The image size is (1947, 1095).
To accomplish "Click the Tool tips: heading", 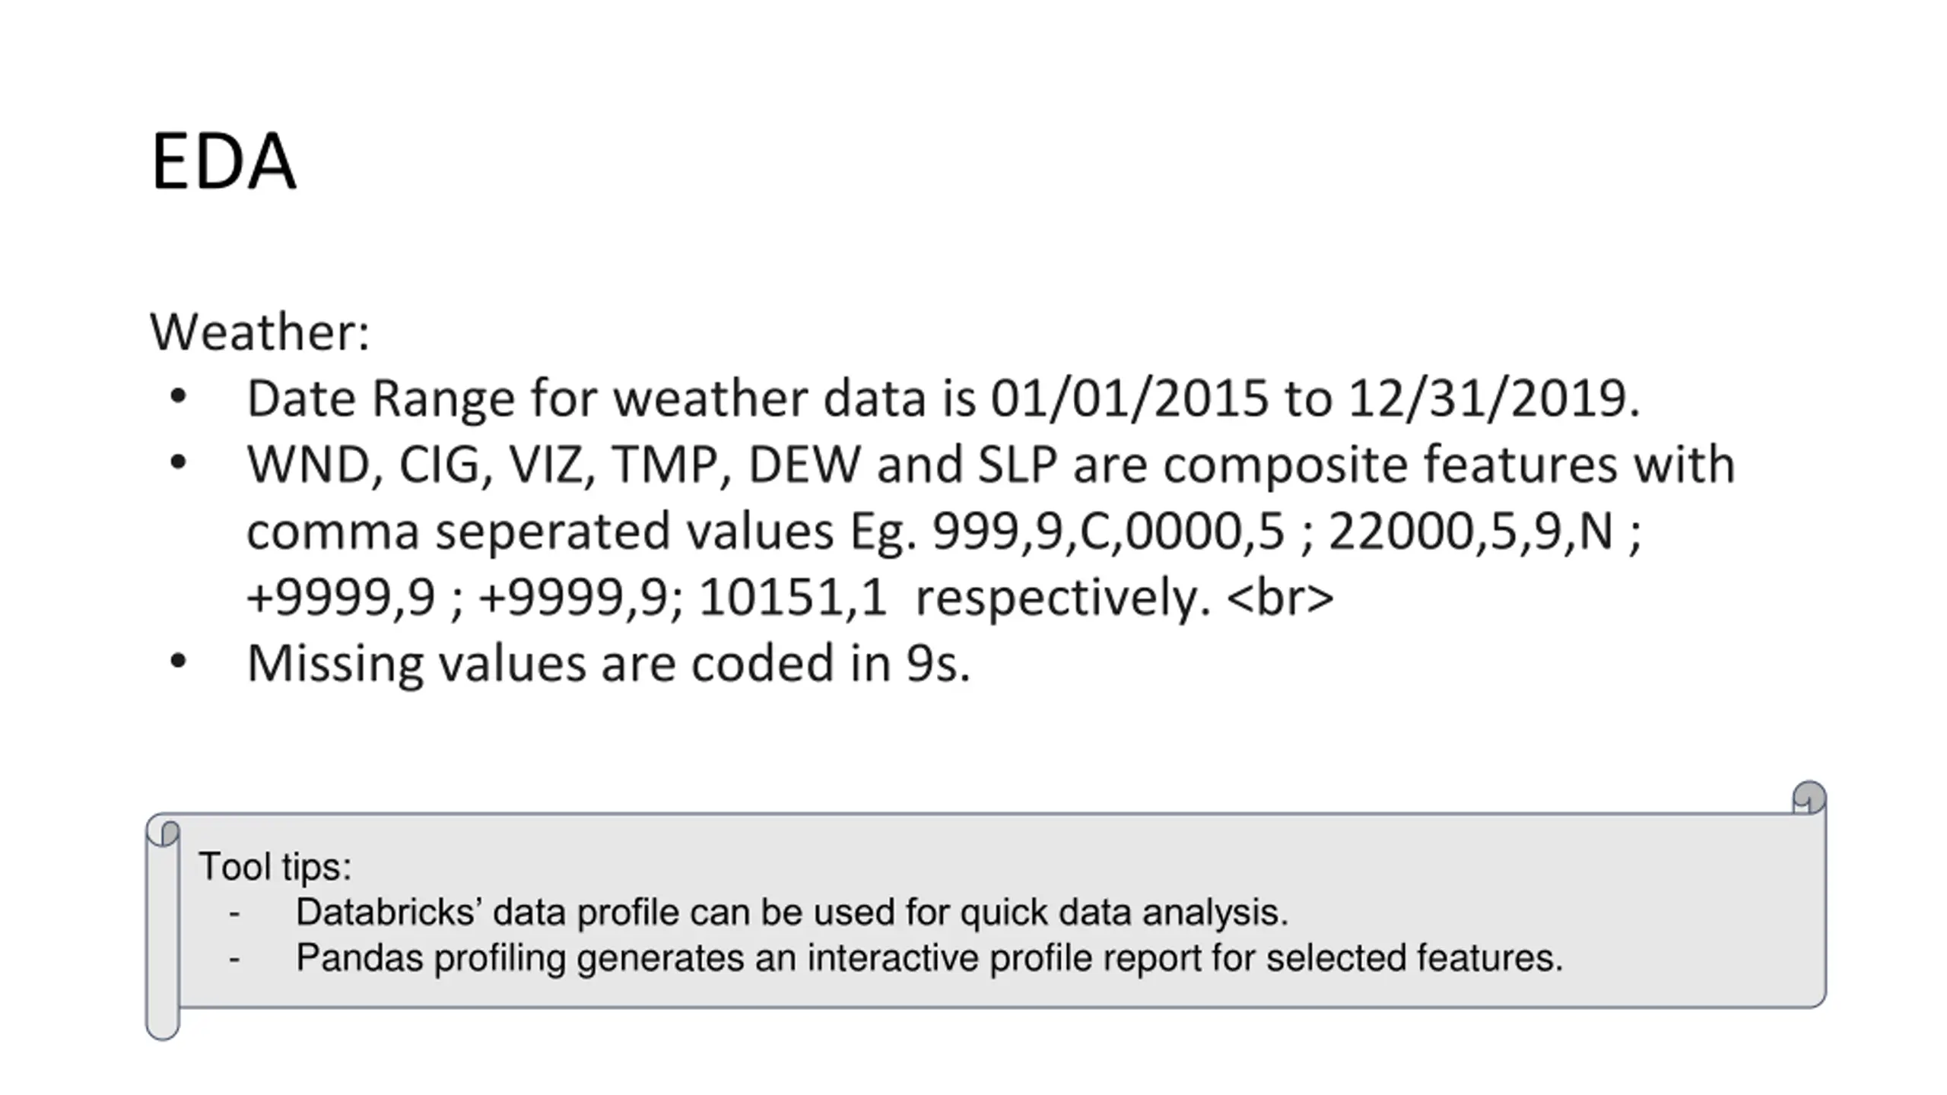I will coord(275,866).
